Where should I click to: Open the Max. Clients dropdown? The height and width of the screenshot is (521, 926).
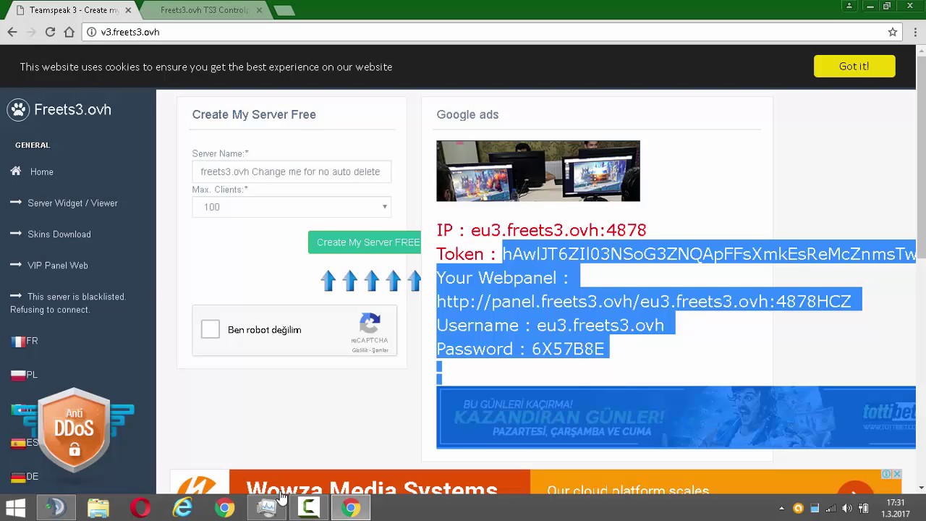point(292,207)
